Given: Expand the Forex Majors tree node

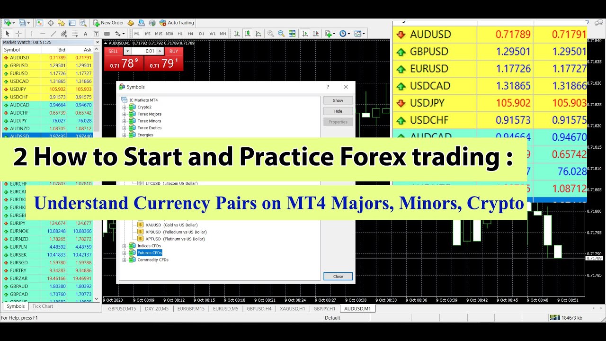Looking at the screenshot, I should click(125, 114).
